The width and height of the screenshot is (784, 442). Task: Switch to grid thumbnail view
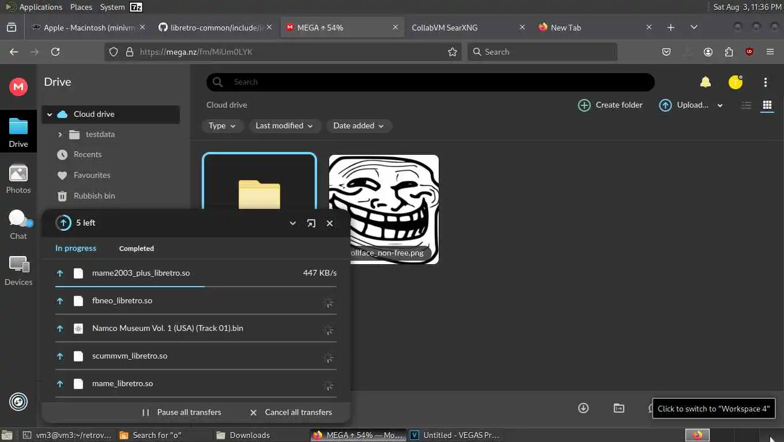click(x=767, y=105)
